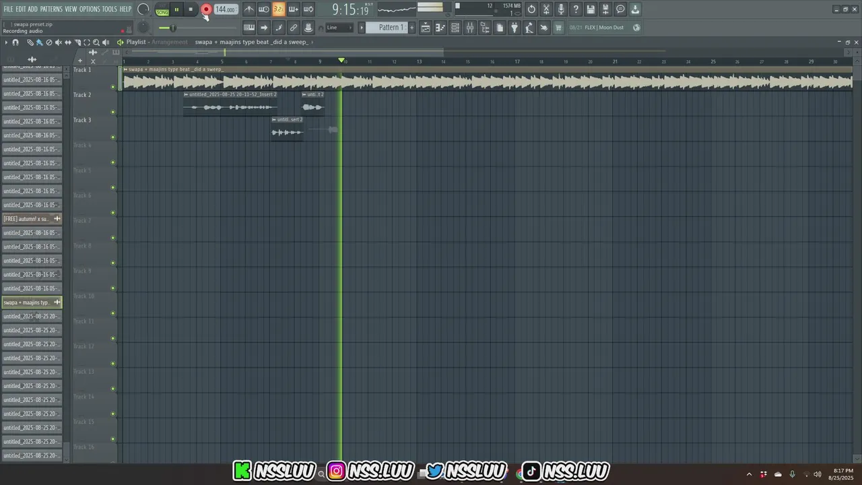
Task: Toggle wait for input to start playing
Action: click(264, 9)
